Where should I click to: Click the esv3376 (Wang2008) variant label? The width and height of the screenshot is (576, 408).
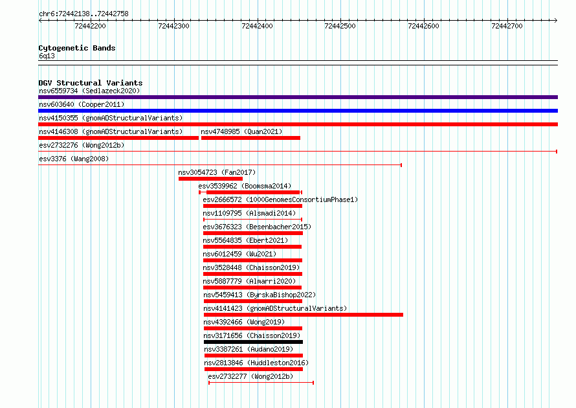[74, 159]
